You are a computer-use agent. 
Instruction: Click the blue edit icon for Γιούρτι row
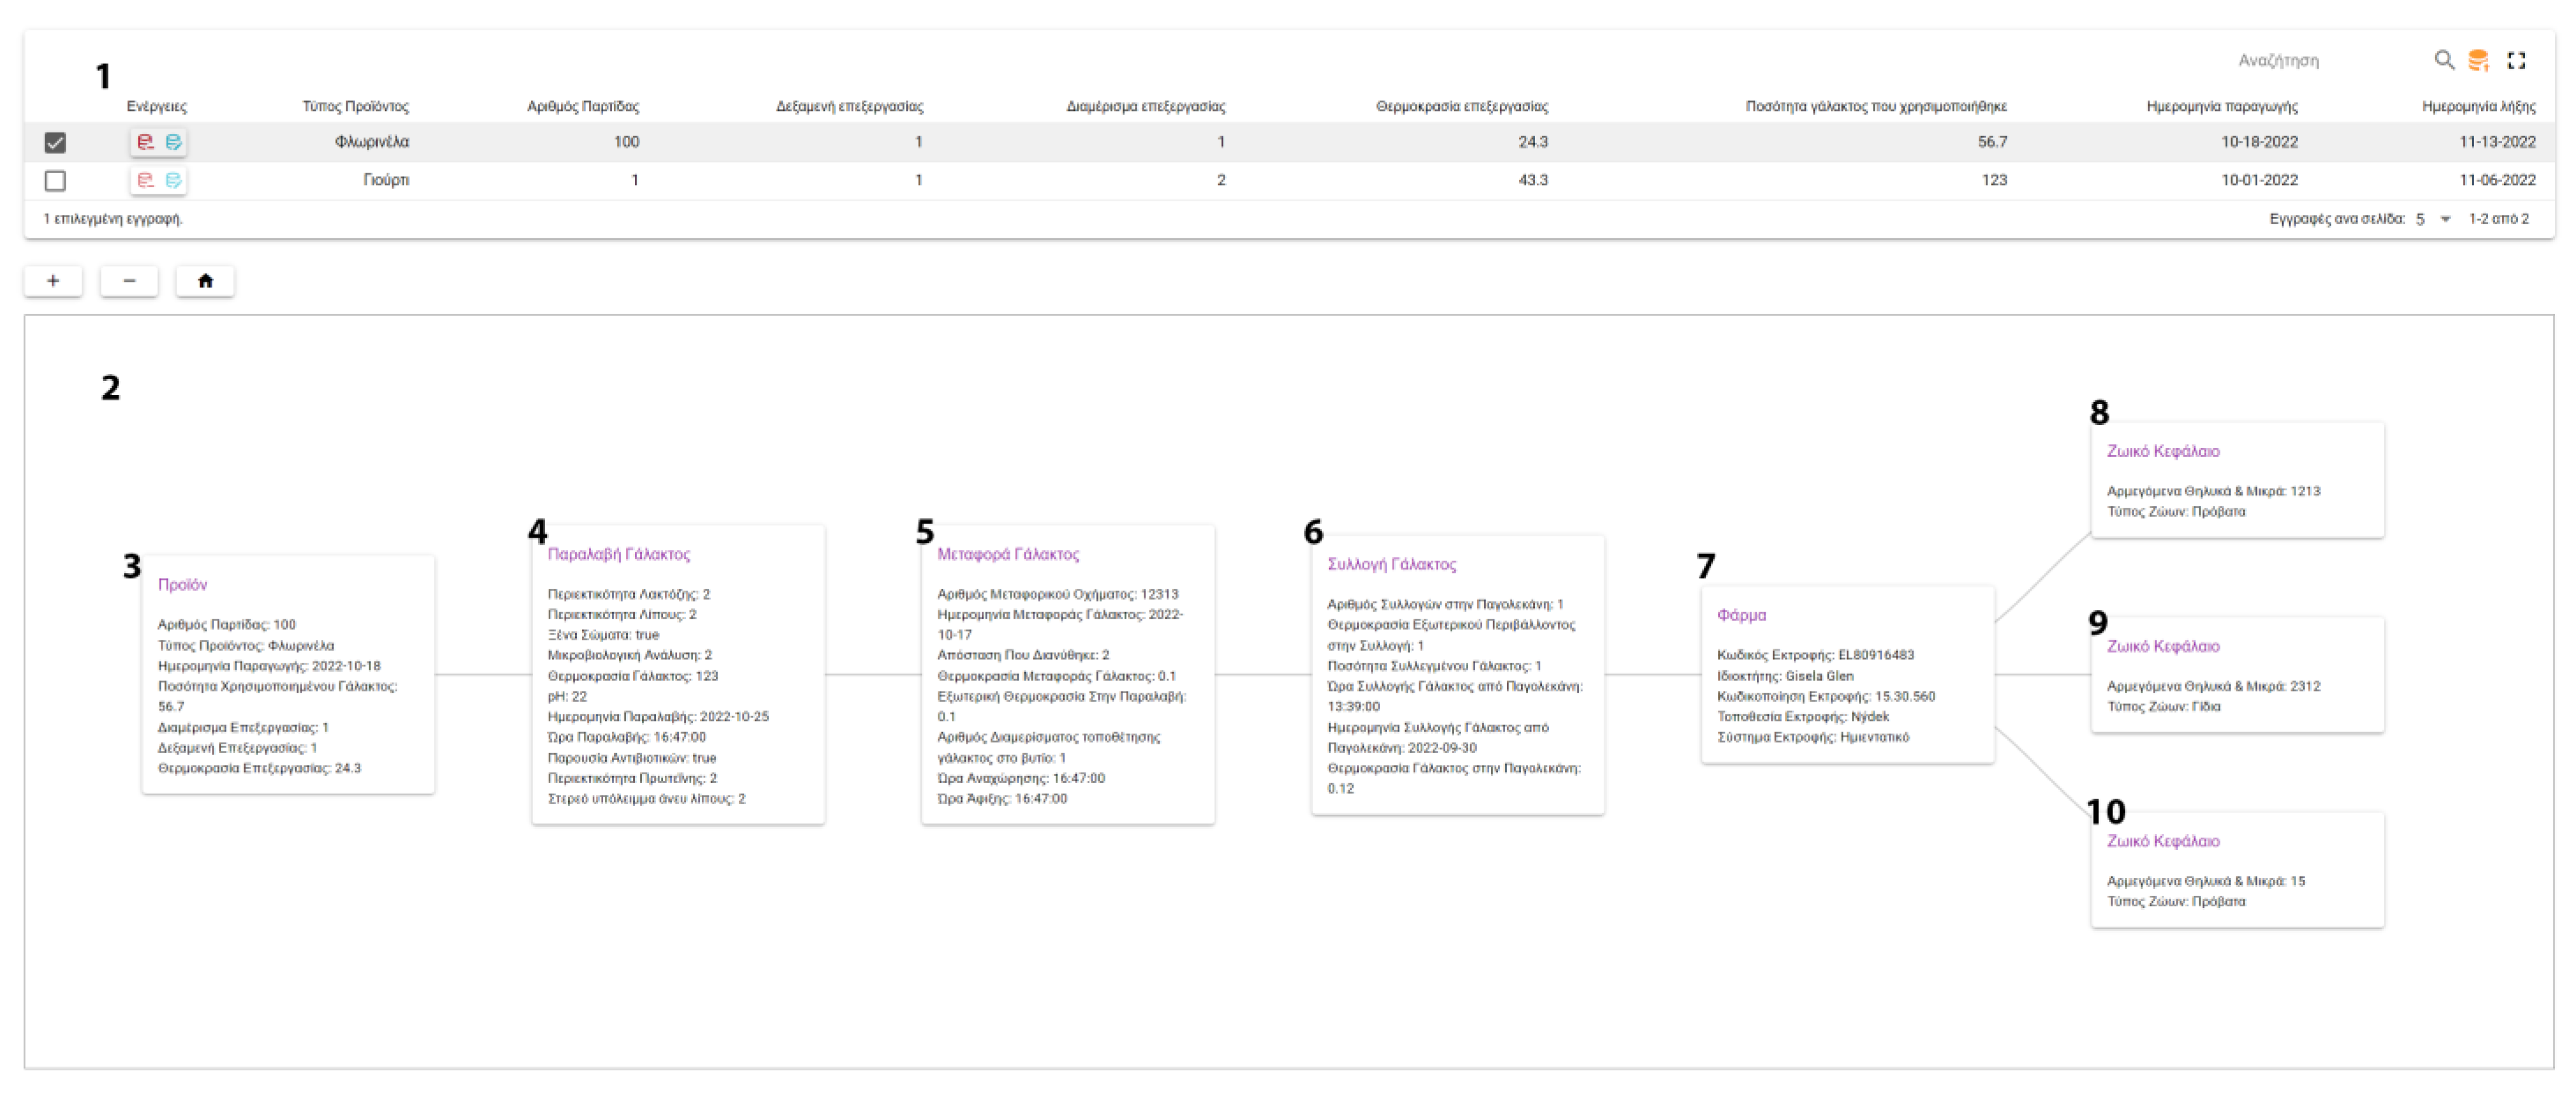[174, 180]
